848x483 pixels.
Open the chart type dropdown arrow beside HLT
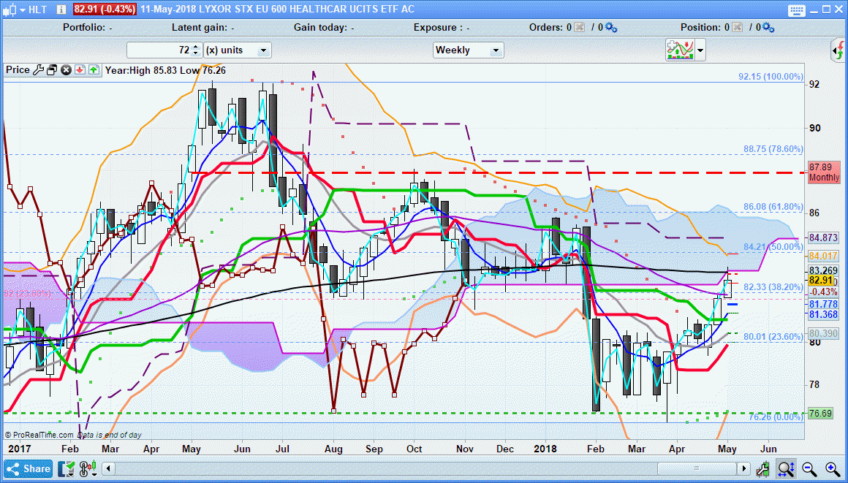22,9
